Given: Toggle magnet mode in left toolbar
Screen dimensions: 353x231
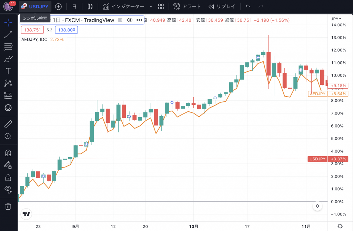Looking at the screenshot, I should pyautogui.click(x=8, y=153).
